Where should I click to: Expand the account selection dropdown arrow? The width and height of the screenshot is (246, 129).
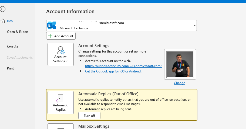click(195, 25)
